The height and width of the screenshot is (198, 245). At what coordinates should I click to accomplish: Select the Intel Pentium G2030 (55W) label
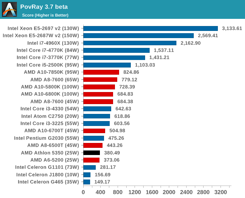coord(46,138)
